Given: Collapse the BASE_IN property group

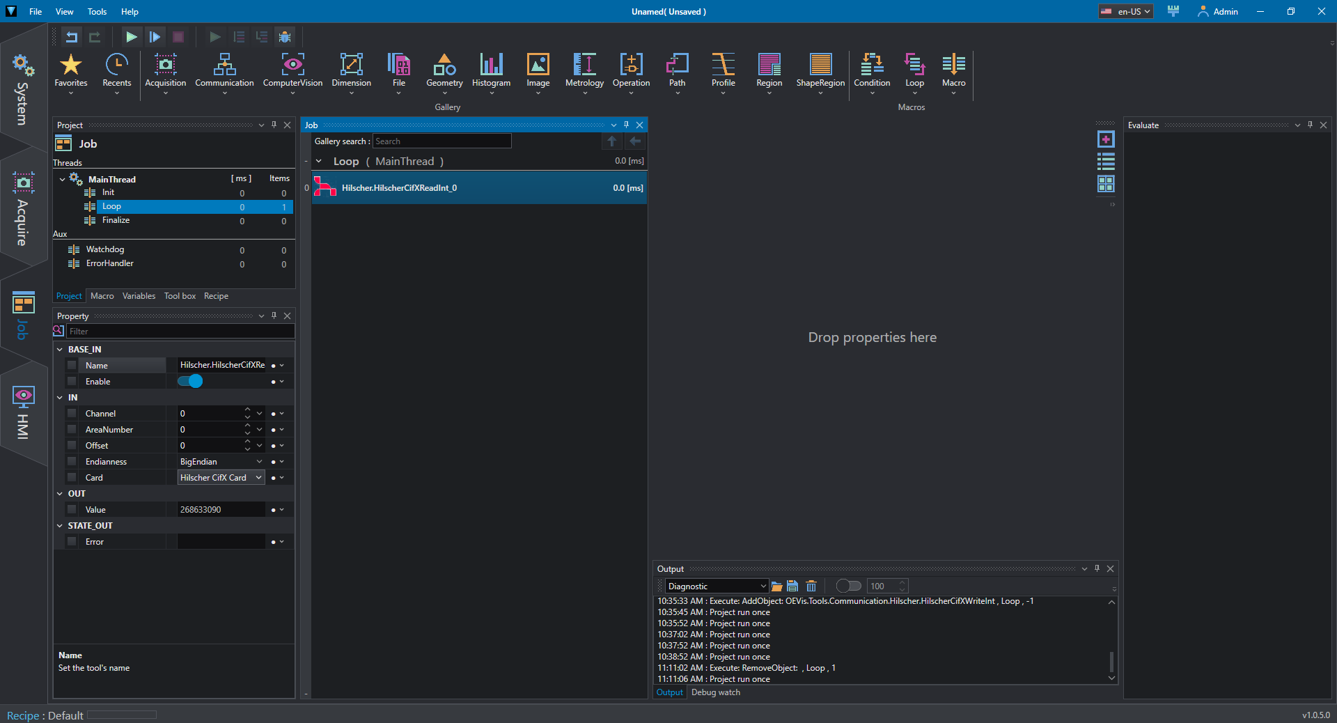Looking at the screenshot, I should click(60, 350).
